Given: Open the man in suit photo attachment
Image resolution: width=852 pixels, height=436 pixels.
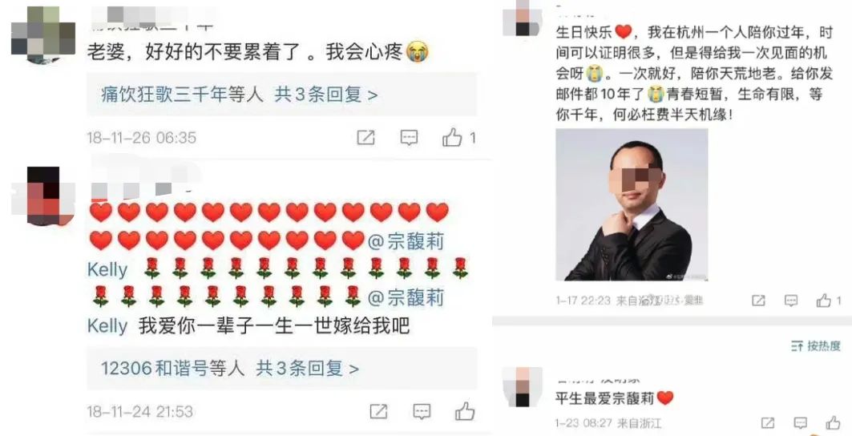Looking at the screenshot, I should (632, 205).
